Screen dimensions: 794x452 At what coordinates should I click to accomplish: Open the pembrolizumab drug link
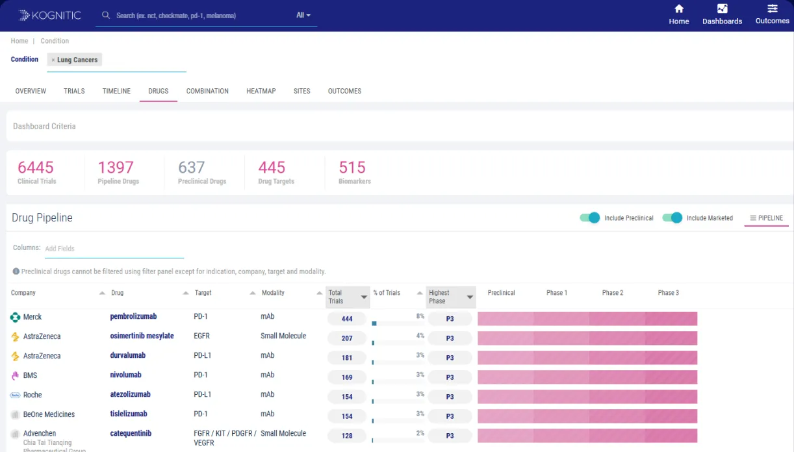pyautogui.click(x=133, y=316)
